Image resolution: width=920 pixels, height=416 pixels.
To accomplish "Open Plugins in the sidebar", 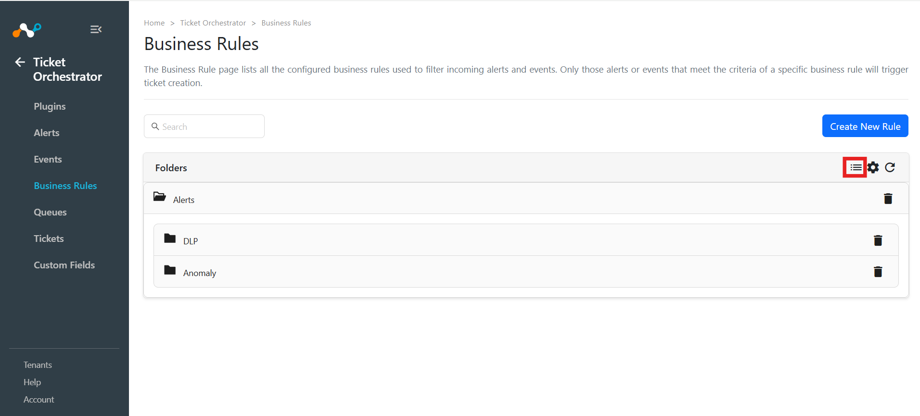I will click(x=50, y=106).
